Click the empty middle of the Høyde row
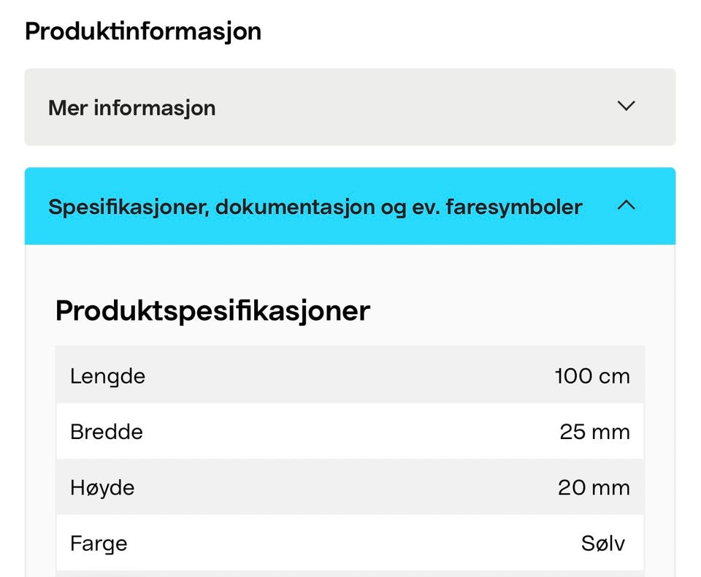This screenshot has height=577, width=701. point(349,487)
